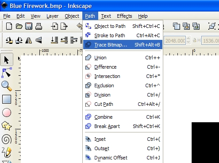Viewport: 219px width, 163px height.
Task: Select the Zoom magnifier tool
Action: click(x=7, y=86)
